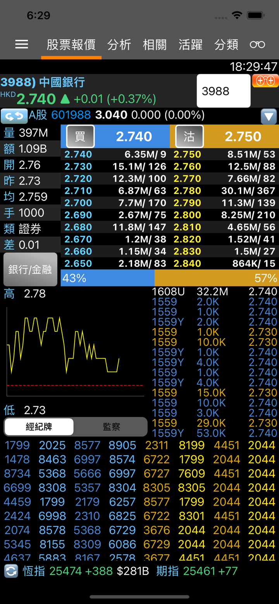Expand the blue down-arrow dropdown
Viewport: 279px width, 604px height.
click(269, 116)
